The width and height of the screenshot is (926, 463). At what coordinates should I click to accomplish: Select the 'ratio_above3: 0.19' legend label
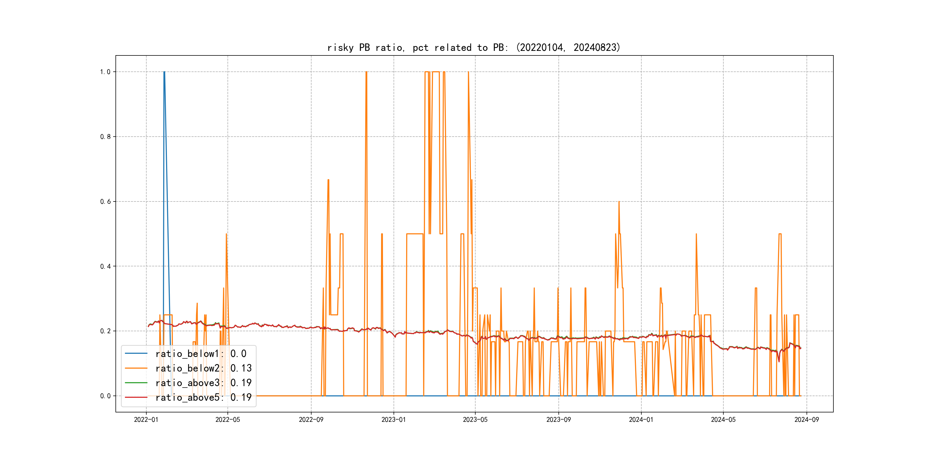point(203,383)
